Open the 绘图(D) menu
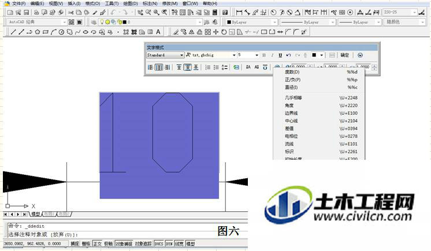The width and height of the screenshot is (431, 251). [131, 3]
